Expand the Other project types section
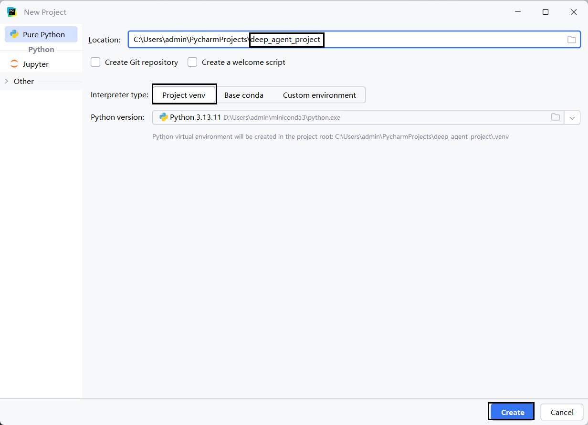588x425 pixels. click(7, 81)
